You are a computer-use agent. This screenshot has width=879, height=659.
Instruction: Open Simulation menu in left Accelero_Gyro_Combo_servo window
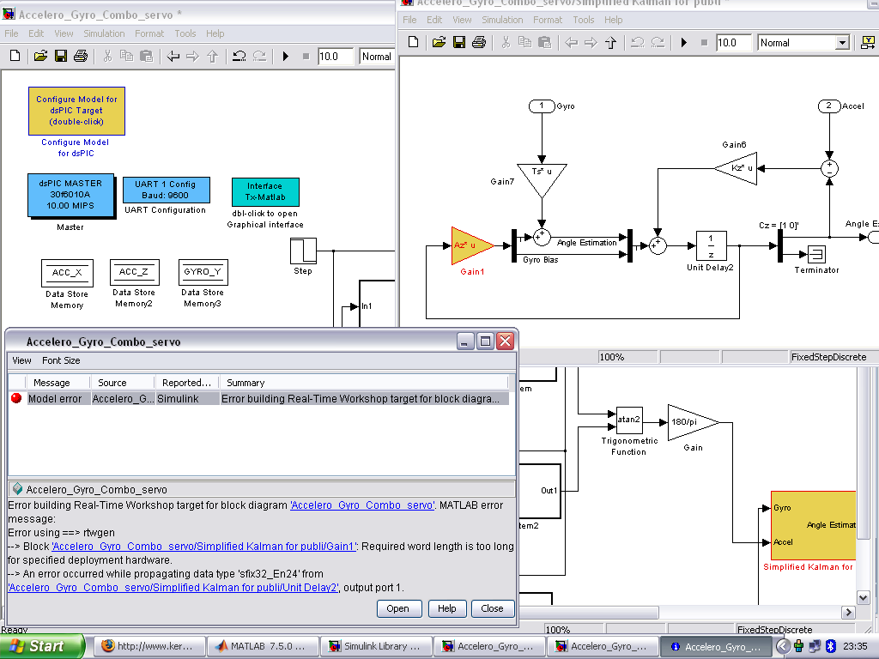click(x=104, y=33)
